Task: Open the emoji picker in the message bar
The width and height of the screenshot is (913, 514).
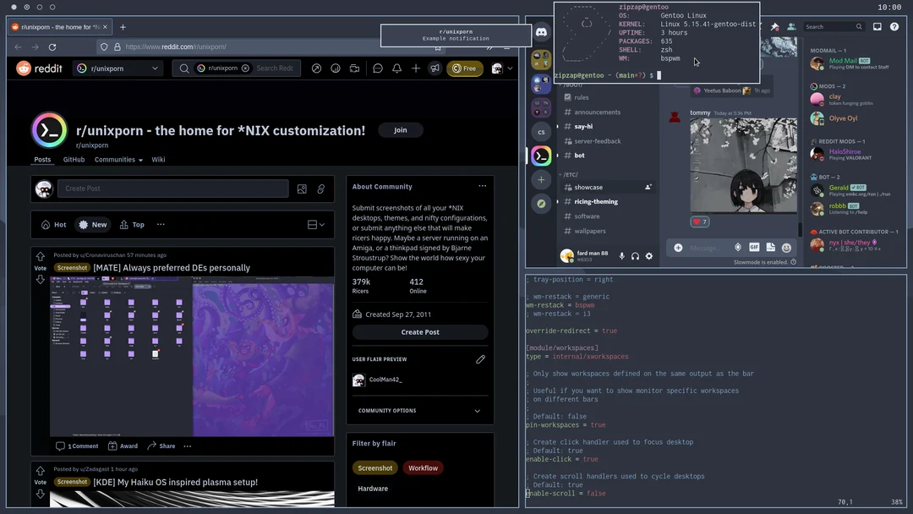Action: tap(787, 247)
